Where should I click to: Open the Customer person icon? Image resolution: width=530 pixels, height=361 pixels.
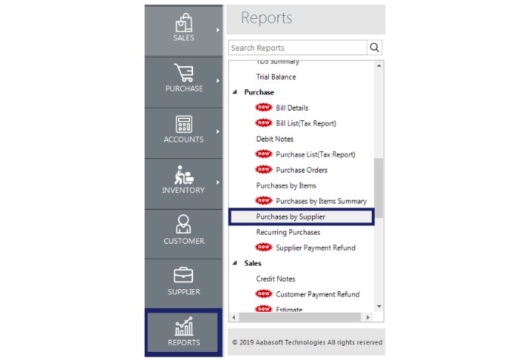point(183,225)
